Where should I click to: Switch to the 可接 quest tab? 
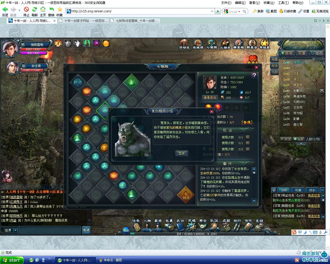298,190
